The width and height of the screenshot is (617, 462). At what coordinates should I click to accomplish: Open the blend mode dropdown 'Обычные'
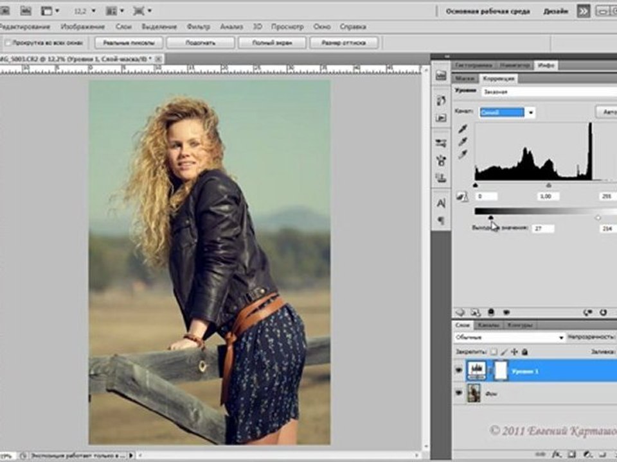tap(509, 337)
